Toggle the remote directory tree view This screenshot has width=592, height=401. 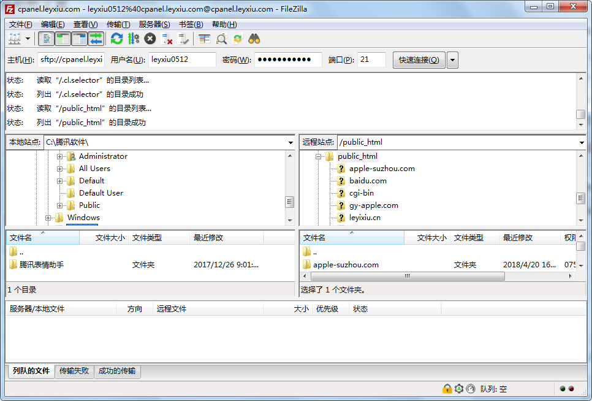[x=80, y=39]
